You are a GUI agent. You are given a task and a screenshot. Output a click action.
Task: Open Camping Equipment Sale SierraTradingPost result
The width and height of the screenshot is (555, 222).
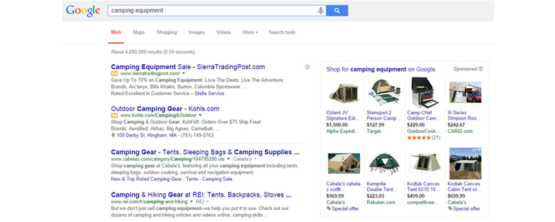[188, 67]
